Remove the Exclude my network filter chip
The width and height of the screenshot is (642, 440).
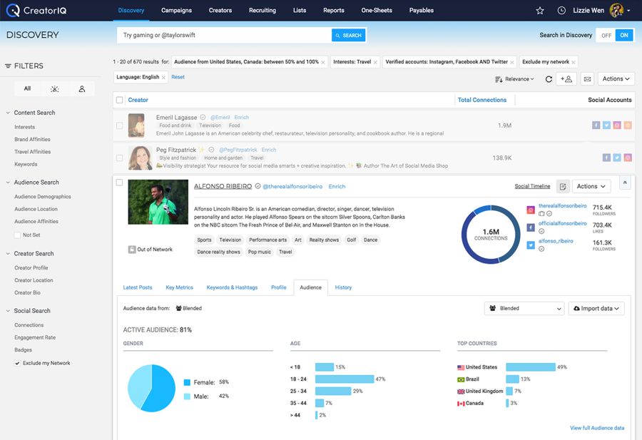tap(574, 62)
